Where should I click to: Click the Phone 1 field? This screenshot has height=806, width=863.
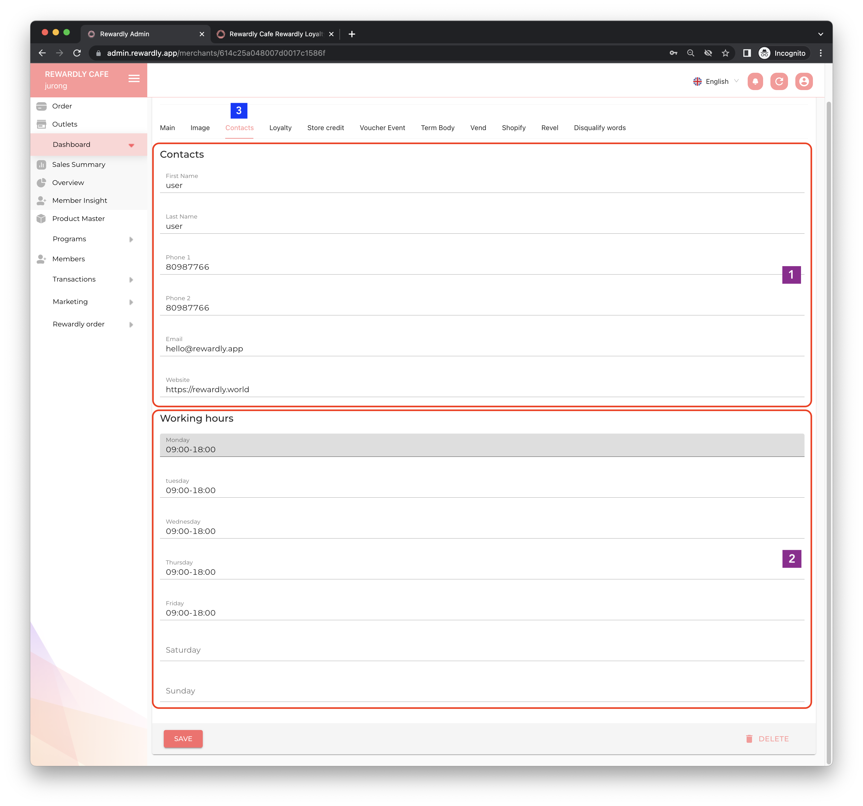(x=482, y=263)
